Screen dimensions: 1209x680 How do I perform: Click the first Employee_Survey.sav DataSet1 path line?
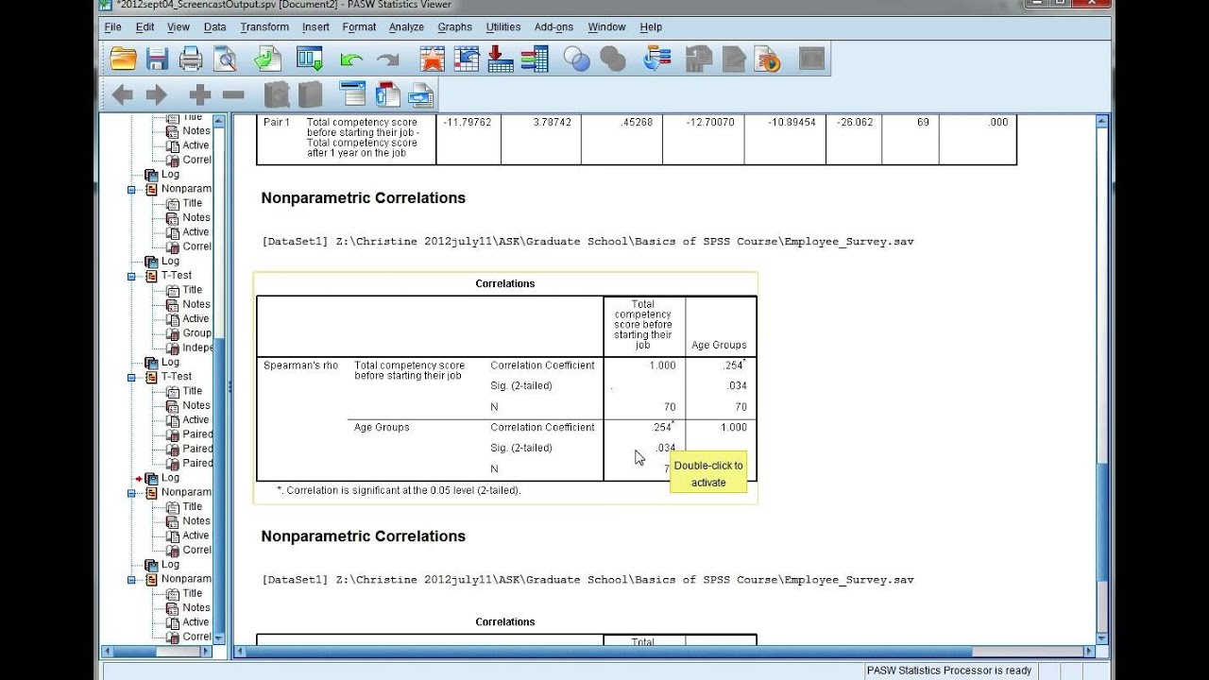pos(587,242)
